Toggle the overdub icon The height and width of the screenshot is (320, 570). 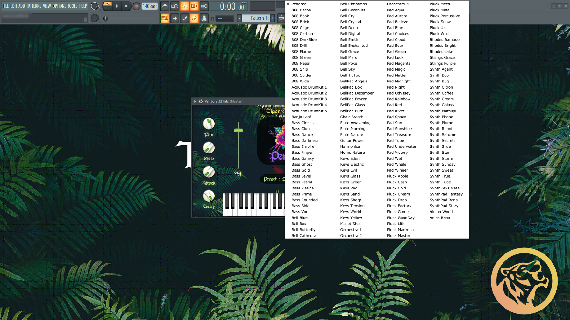tap(194, 6)
